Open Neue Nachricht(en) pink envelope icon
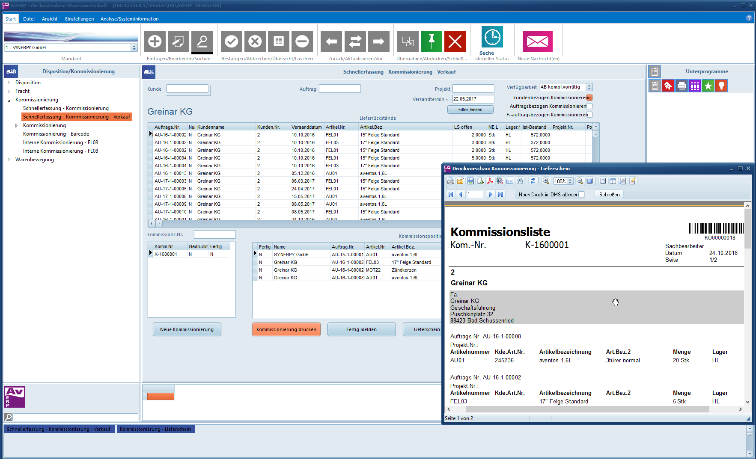Viewport: 756px width, 459px height. pyautogui.click(x=537, y=41)
